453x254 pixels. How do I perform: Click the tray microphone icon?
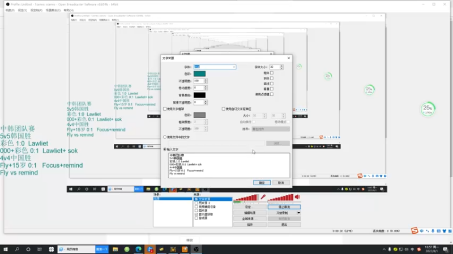[x=390, y=249]
